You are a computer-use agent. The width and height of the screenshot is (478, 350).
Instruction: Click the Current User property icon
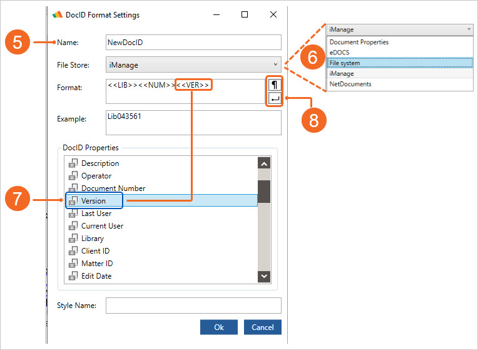pos(73,226)
